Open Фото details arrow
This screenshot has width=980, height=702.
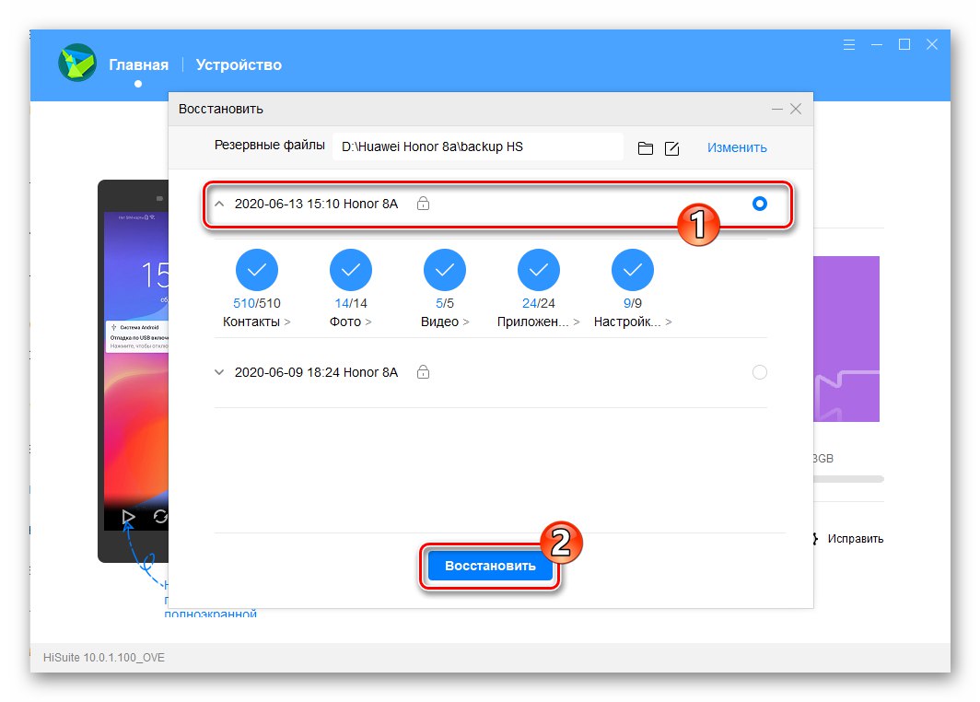pos(368,322)
